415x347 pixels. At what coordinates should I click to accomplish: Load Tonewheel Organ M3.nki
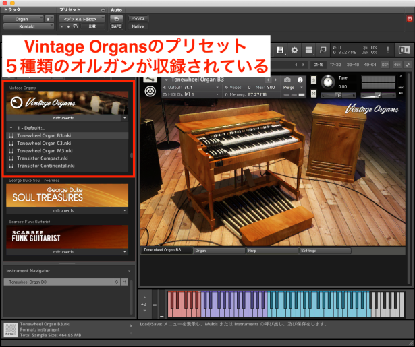pyautogui.click(x=67, y=151)
